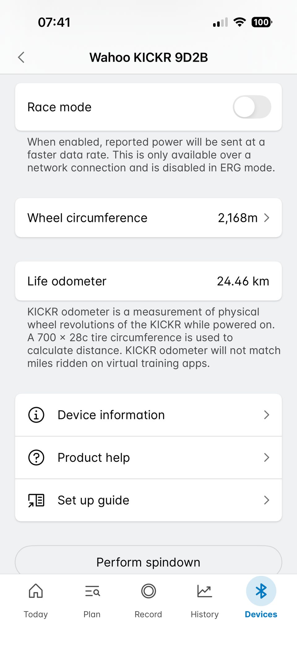Click the Set up guide icon
The width and height of the screenshot is (297, 645).
[x=36, y=500]
